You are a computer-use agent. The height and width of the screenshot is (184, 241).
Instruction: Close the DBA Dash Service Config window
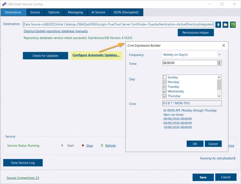click(x=234, y=4)
